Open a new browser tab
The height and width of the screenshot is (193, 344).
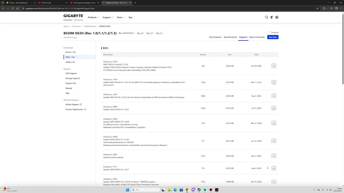(135, 3)
